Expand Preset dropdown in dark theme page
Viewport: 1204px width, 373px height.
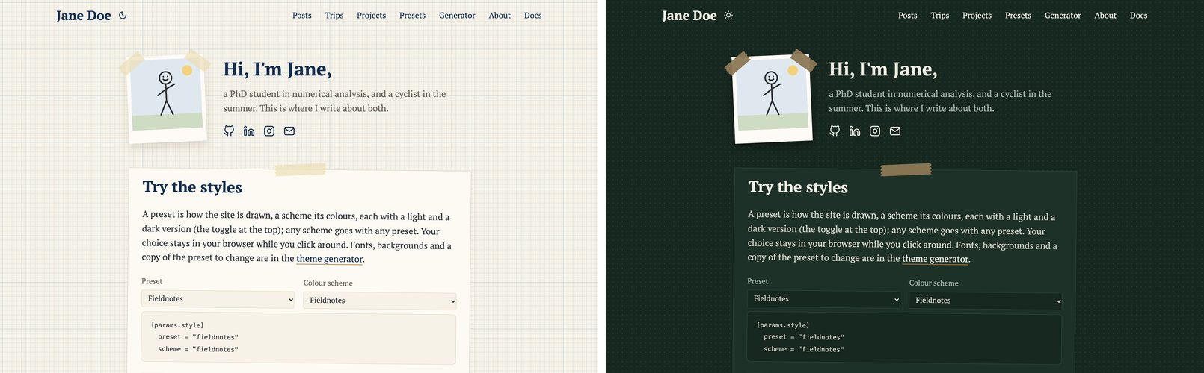(x=824, y=298)
